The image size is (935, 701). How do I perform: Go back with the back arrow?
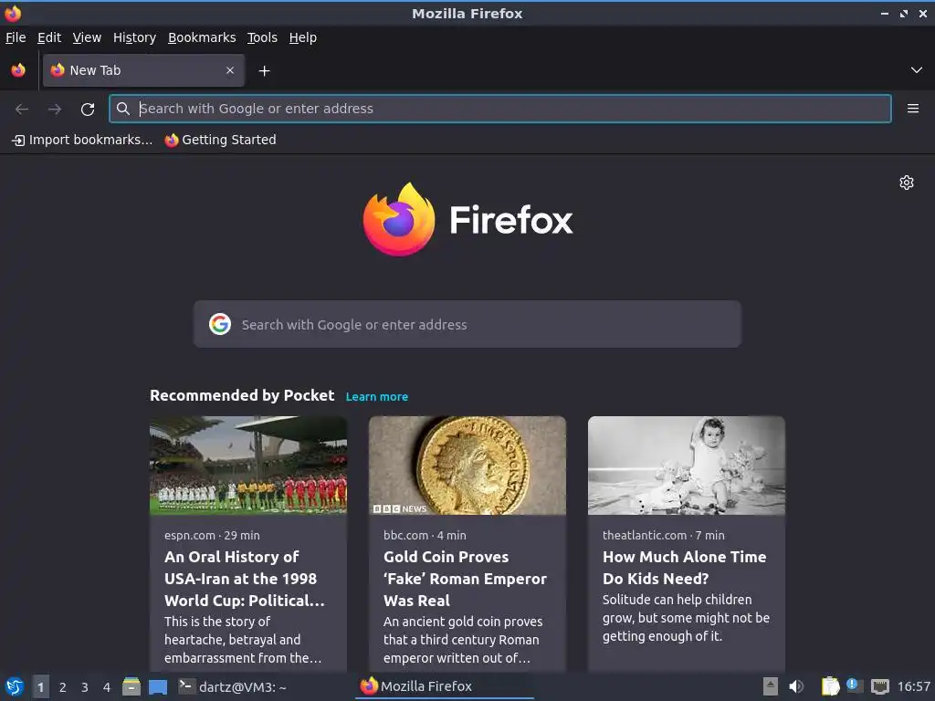point(22,110)
